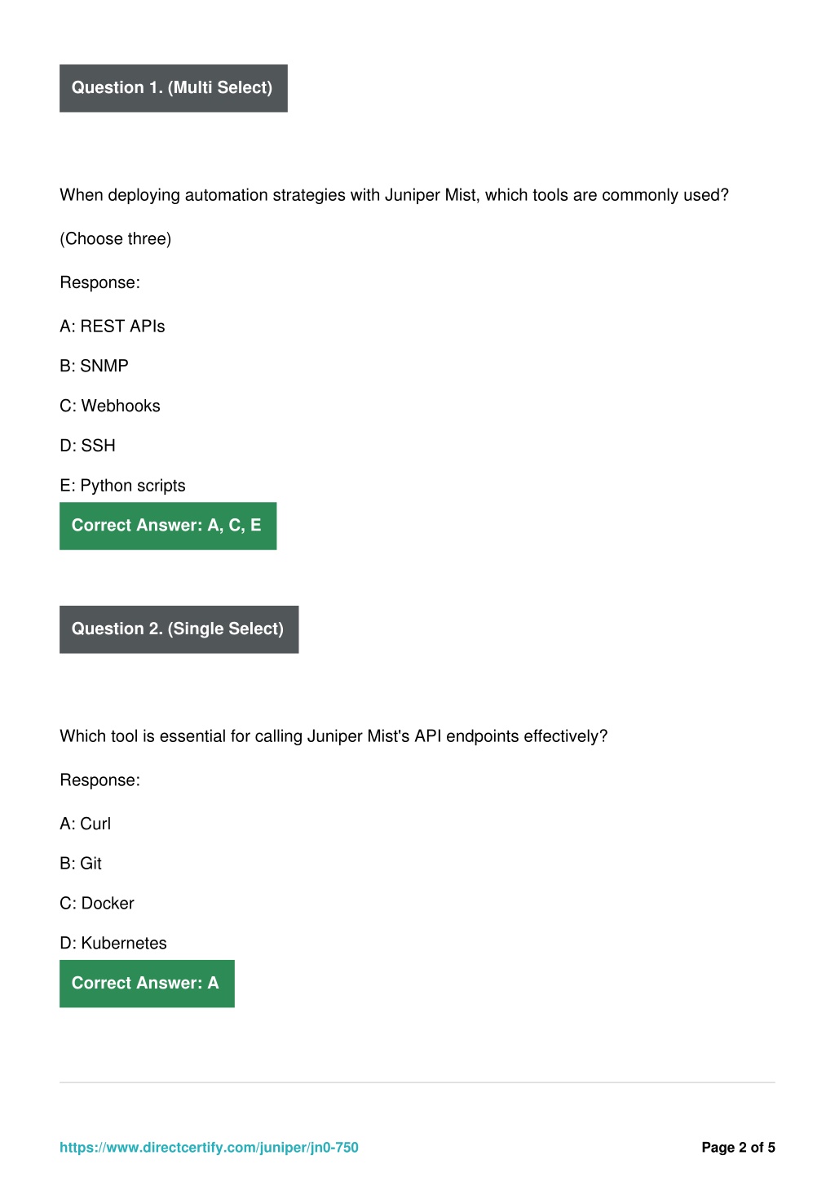Screen dimensions: 835x1182
Task: Choose answer option B: Git
Action: pos(81,864)
